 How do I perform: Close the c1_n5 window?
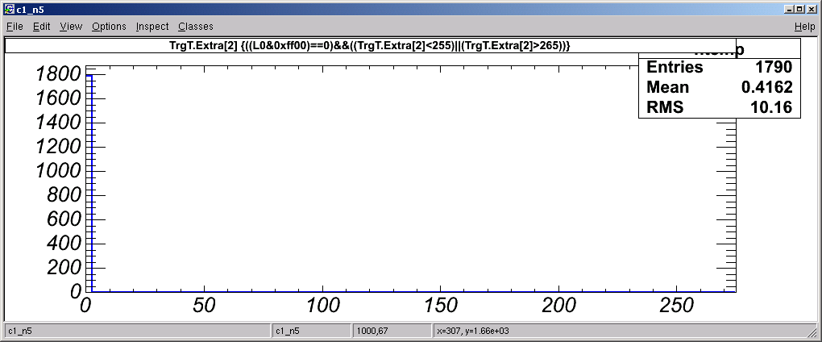coord(811,10)
